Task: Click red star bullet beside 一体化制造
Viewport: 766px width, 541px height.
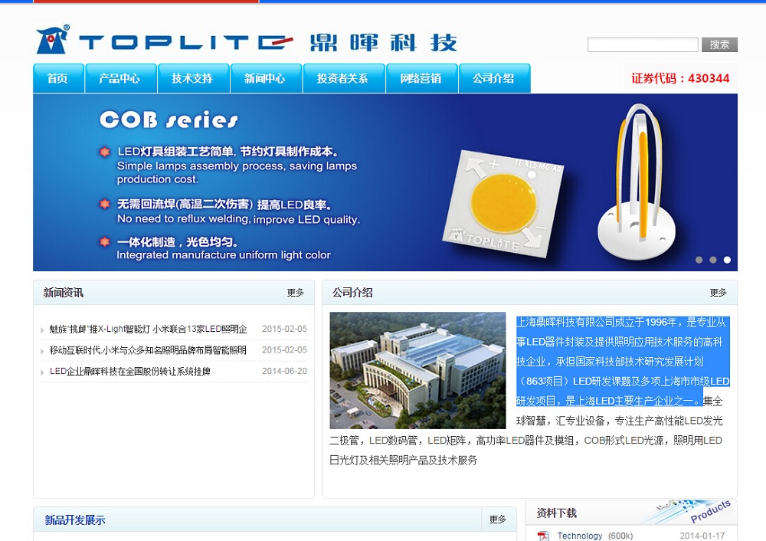Action: pyautogui.click(x=104, y=241)
